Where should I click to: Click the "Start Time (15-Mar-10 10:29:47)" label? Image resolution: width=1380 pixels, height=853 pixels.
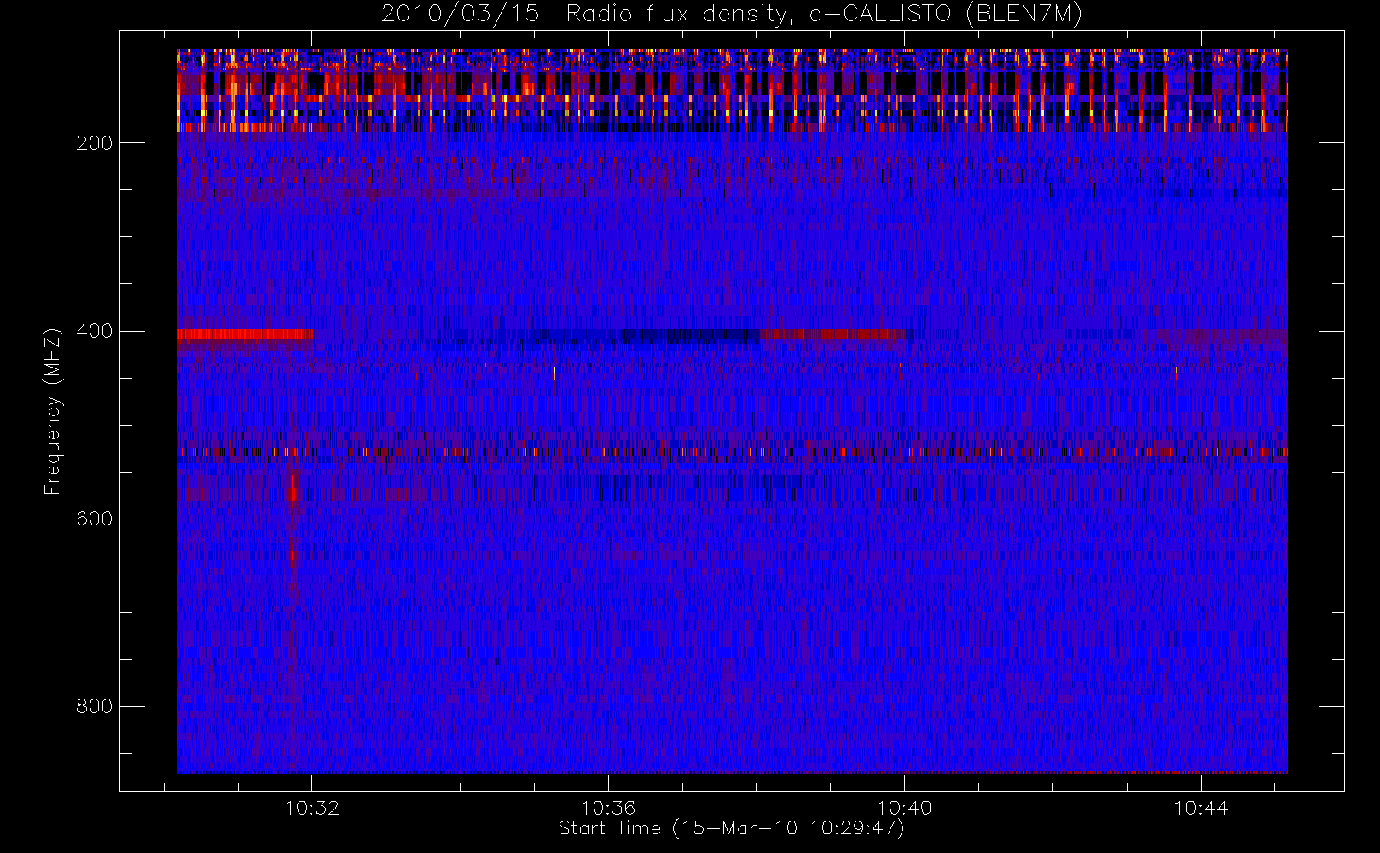[x=731, y=828]
